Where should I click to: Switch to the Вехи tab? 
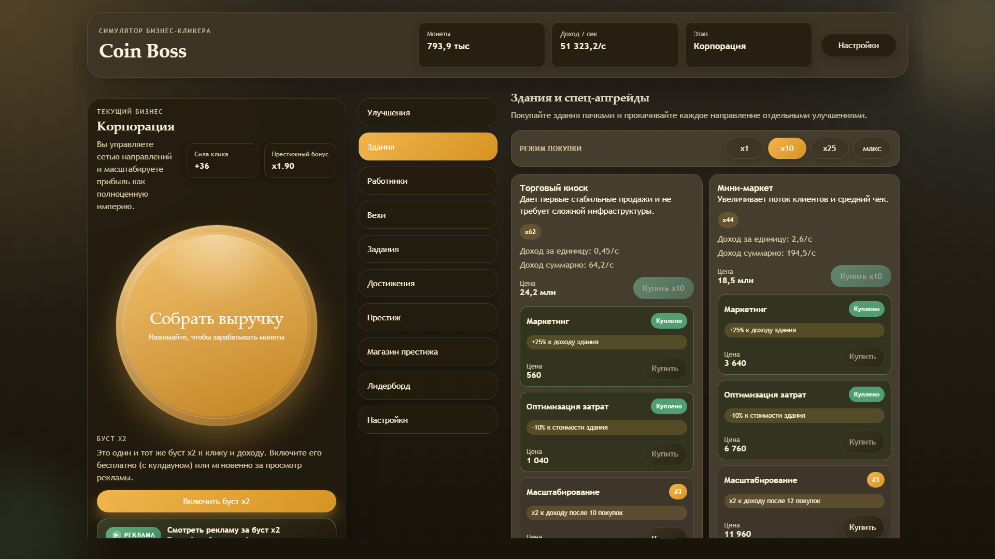point(428,215)
